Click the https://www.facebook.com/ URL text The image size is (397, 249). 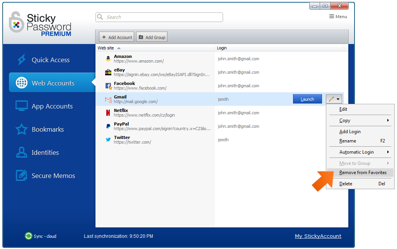(140, 88)
